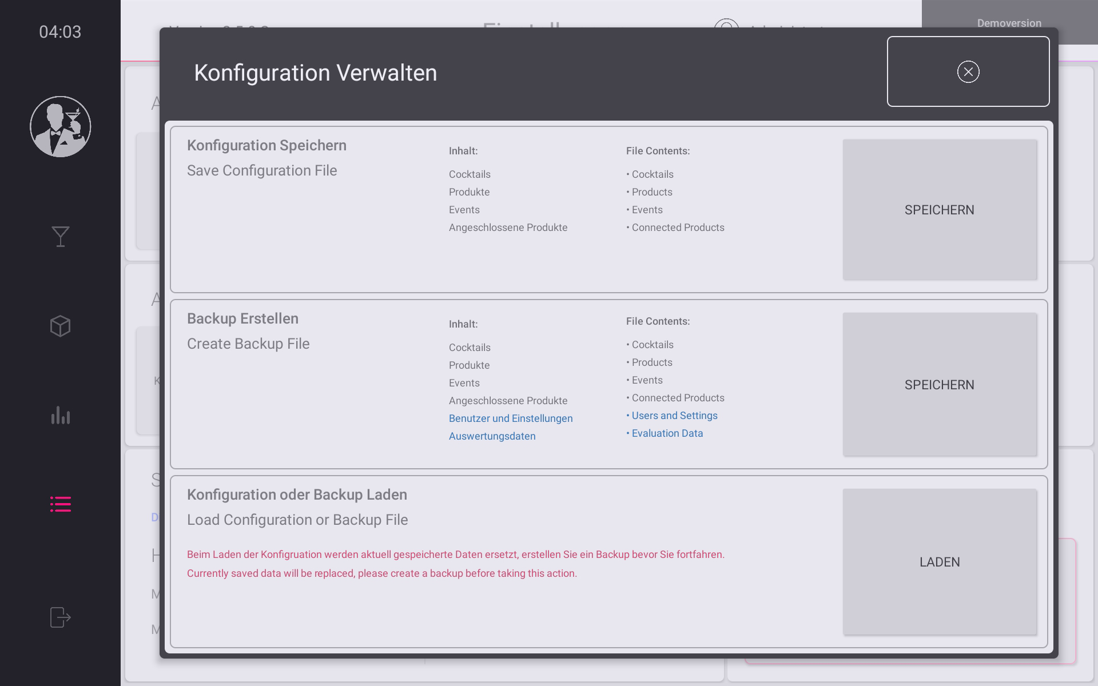1098x686 pixels.
Task: Click the Benutzer und Einstellungen link
Action: pos(510,418)
